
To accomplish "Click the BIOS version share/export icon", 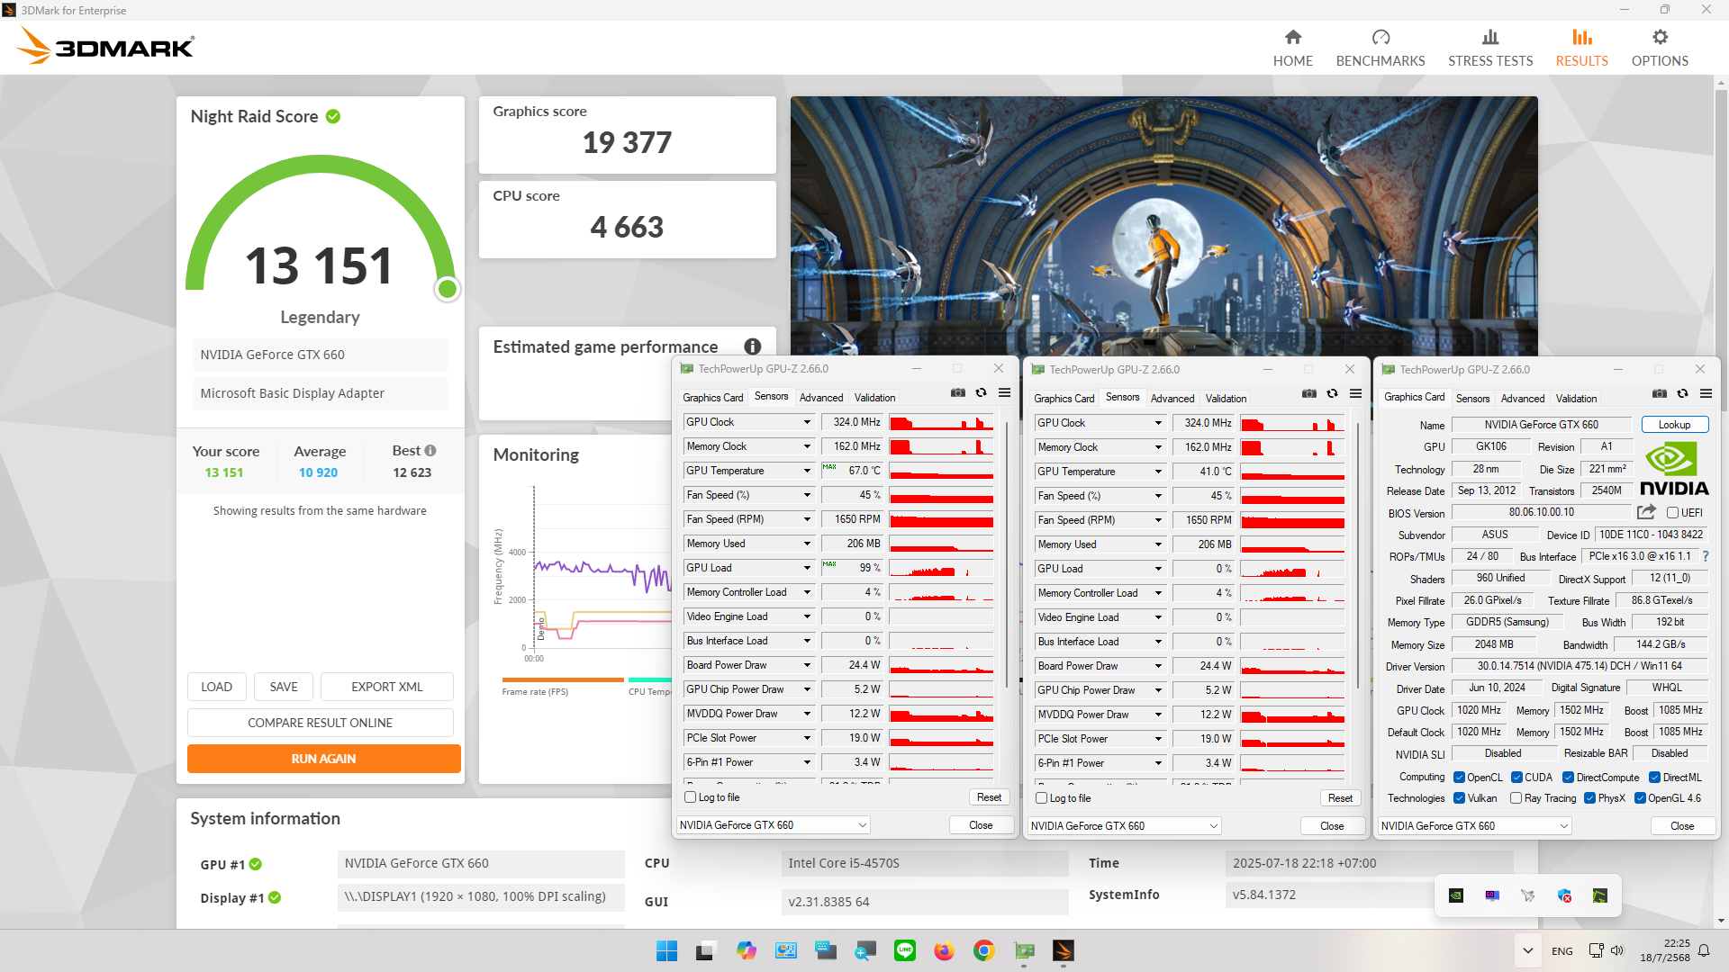I will pos(1646,512).
